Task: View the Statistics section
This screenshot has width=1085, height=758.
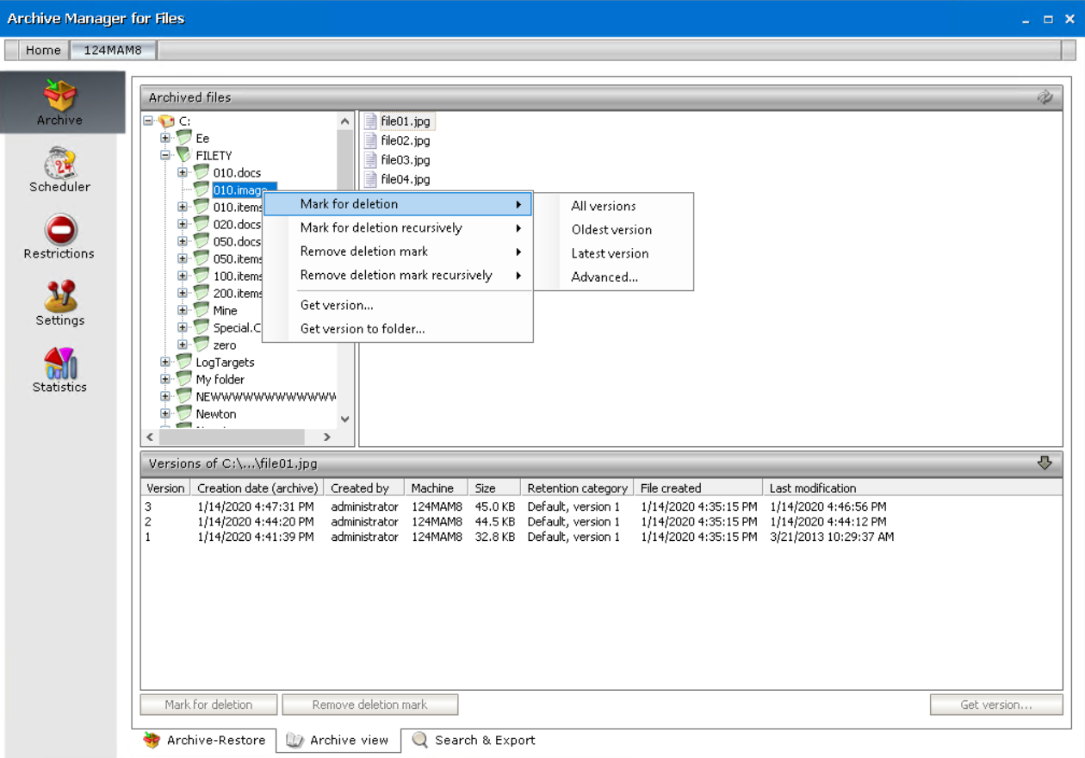Action: pyautogui.click(x=59, y=370)
